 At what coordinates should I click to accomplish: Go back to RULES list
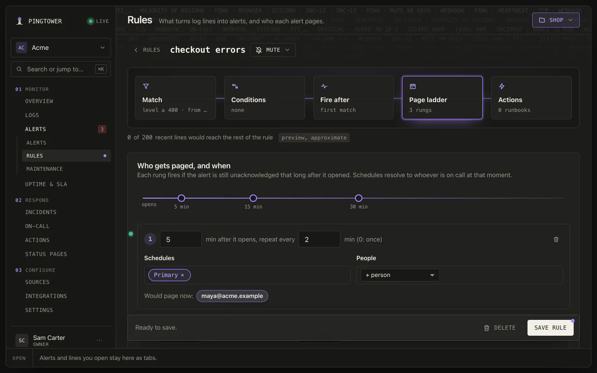pos(147,50)
